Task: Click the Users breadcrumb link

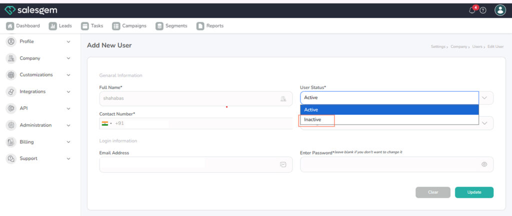Action: [477, 46]
